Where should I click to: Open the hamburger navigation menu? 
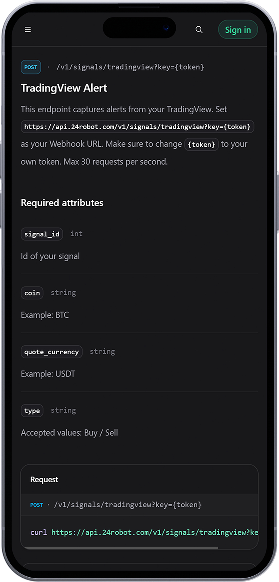[x=28, y=29]
